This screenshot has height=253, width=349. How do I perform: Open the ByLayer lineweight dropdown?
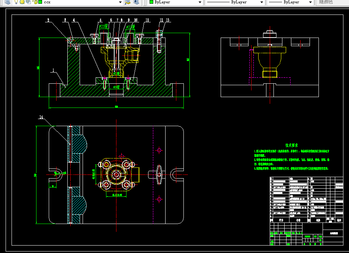[x=311, y=2]
